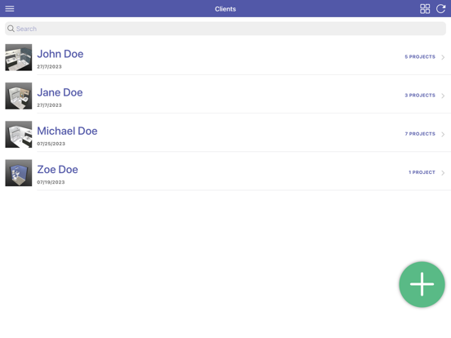Open John Doe's room thumbnail
The image size is (451, 338).
click(19, 57)
